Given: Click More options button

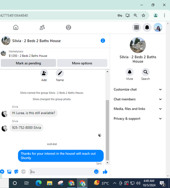Looking at the screenshot, I should point(82,63).
